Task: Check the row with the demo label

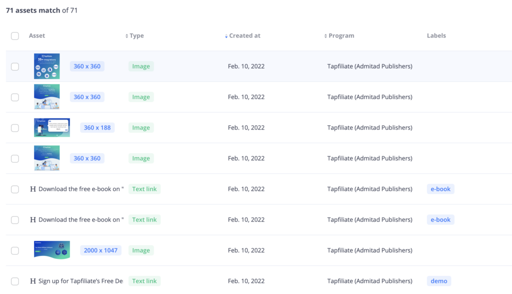Action: [15, 280]
